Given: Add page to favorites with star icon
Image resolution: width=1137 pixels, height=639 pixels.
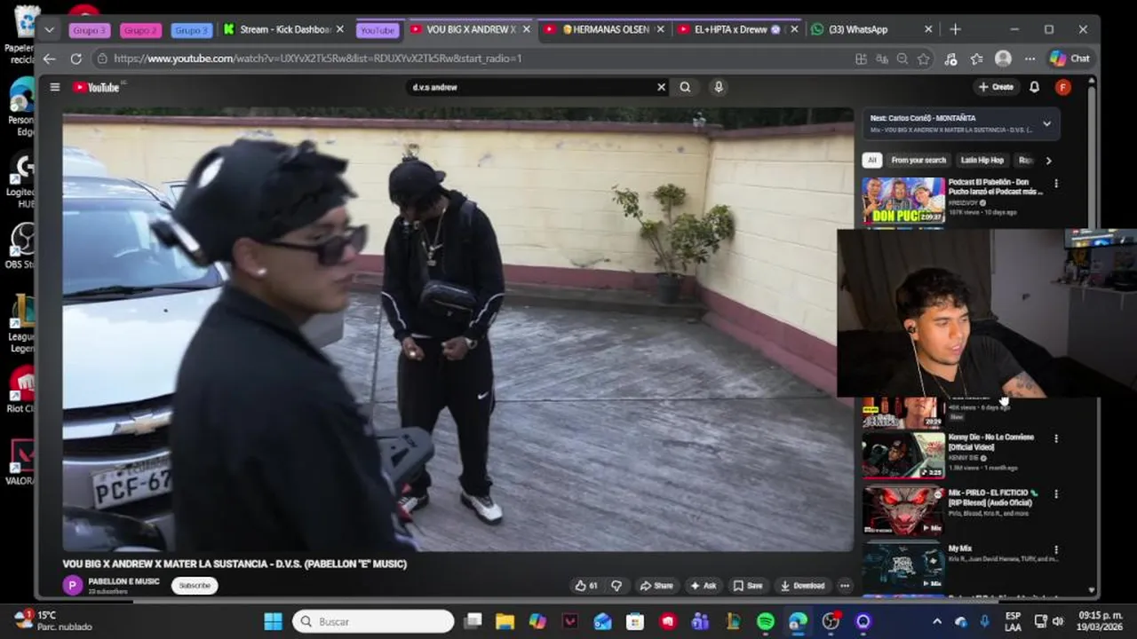Looking at the screenshot, I should (924, 59).
